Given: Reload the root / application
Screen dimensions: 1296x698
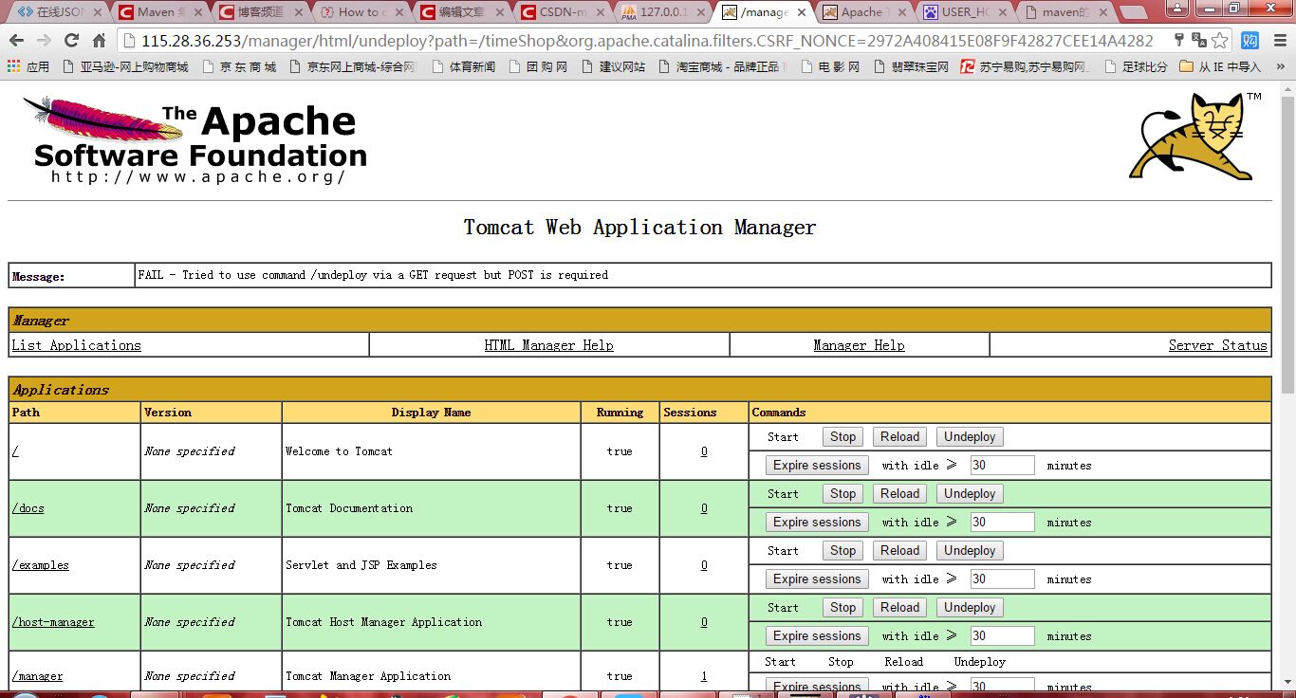Looking at the screenshot, I should click(x=899, y=437).
